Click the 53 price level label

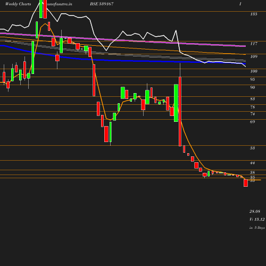click(253, 148)
